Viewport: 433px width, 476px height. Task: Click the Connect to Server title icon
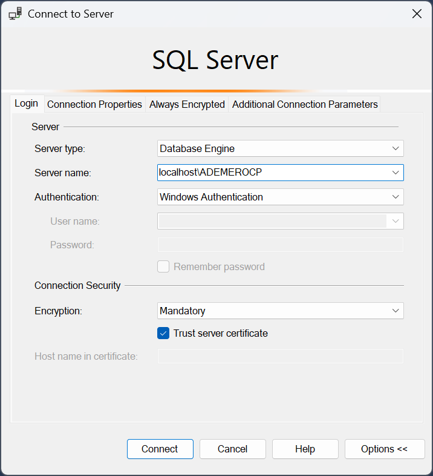(15, 14)
